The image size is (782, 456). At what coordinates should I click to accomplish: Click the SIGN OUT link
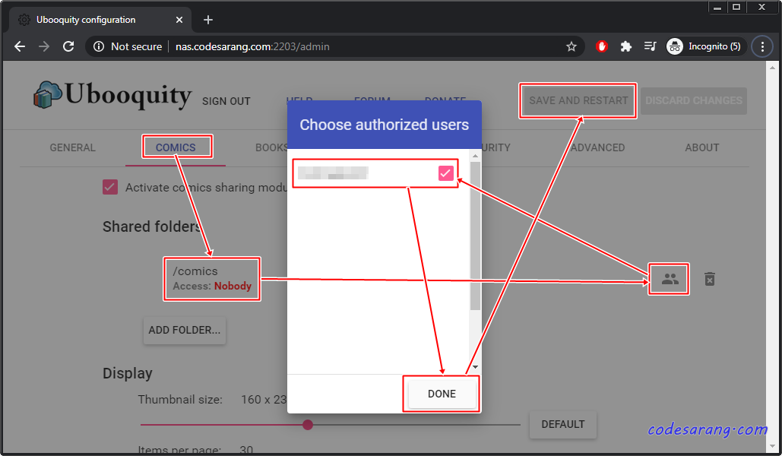pos(226,101)
